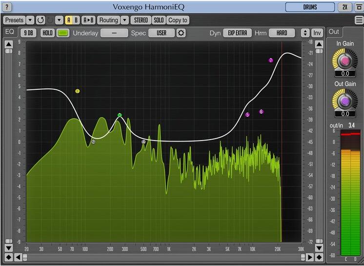Click bottom-right diamond zoom reset icon
364x266 pixels.
coord(319,257)
